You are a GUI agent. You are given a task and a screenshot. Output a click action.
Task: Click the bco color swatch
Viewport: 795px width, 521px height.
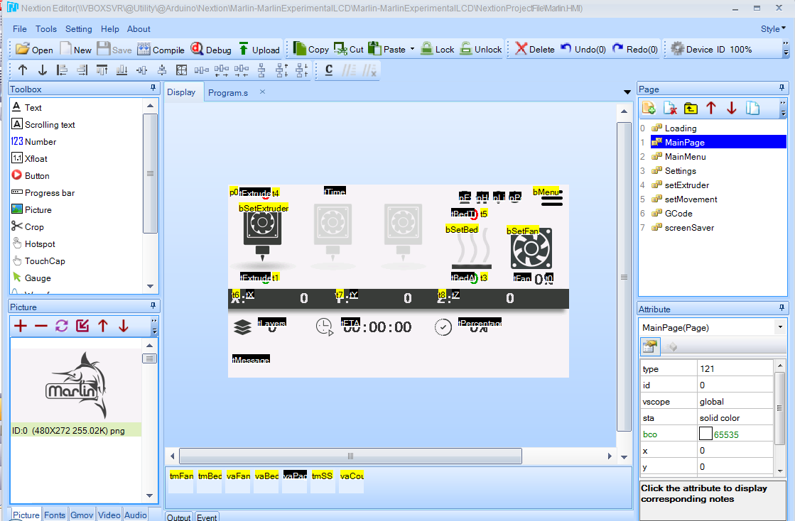(705, 434)
